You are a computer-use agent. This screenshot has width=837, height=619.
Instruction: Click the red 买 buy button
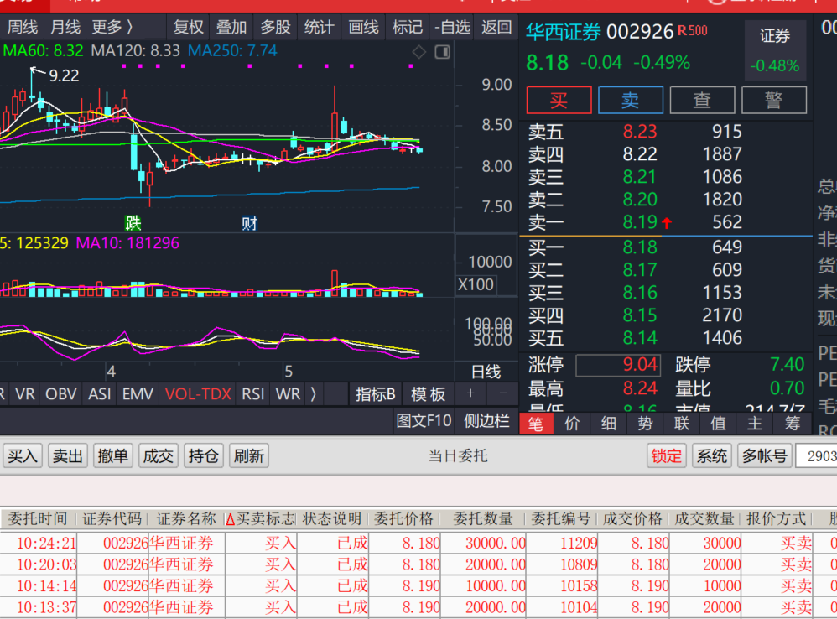[559, 100]
